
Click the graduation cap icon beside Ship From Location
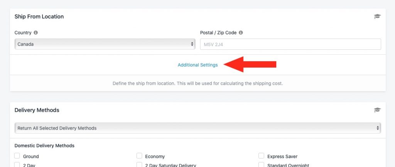coord(377,17)
